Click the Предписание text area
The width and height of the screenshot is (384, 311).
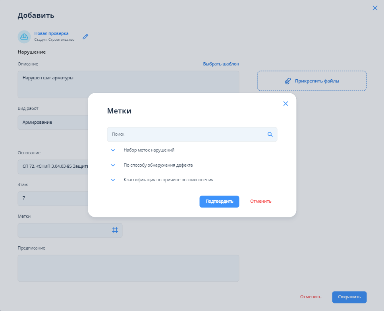[128, 268]
